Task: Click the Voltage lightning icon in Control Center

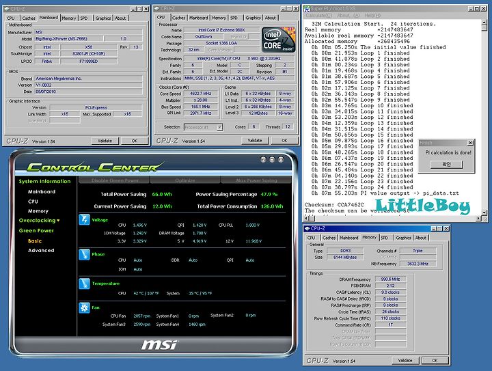Action: coord(84,219)
